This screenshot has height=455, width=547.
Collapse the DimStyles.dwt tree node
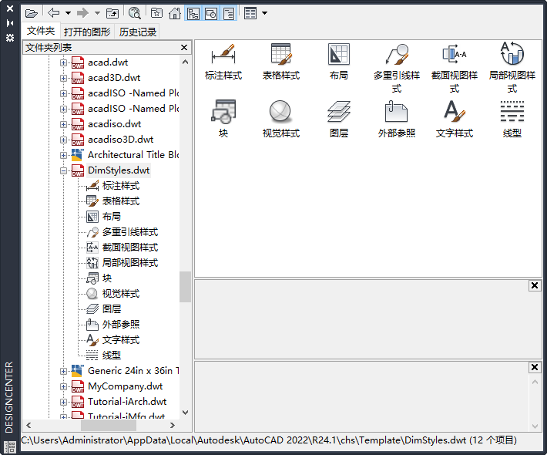(x=63, y=170)
